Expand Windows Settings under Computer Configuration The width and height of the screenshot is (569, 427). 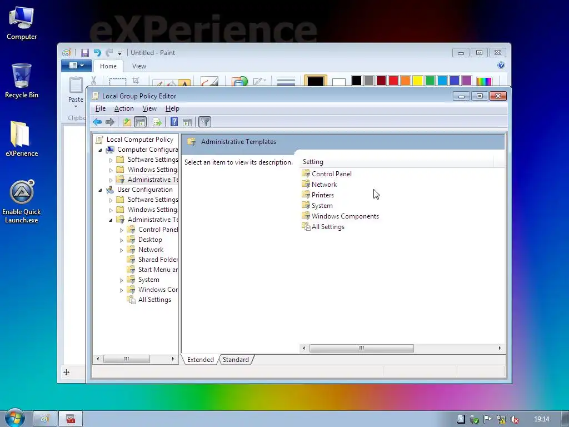111,170
